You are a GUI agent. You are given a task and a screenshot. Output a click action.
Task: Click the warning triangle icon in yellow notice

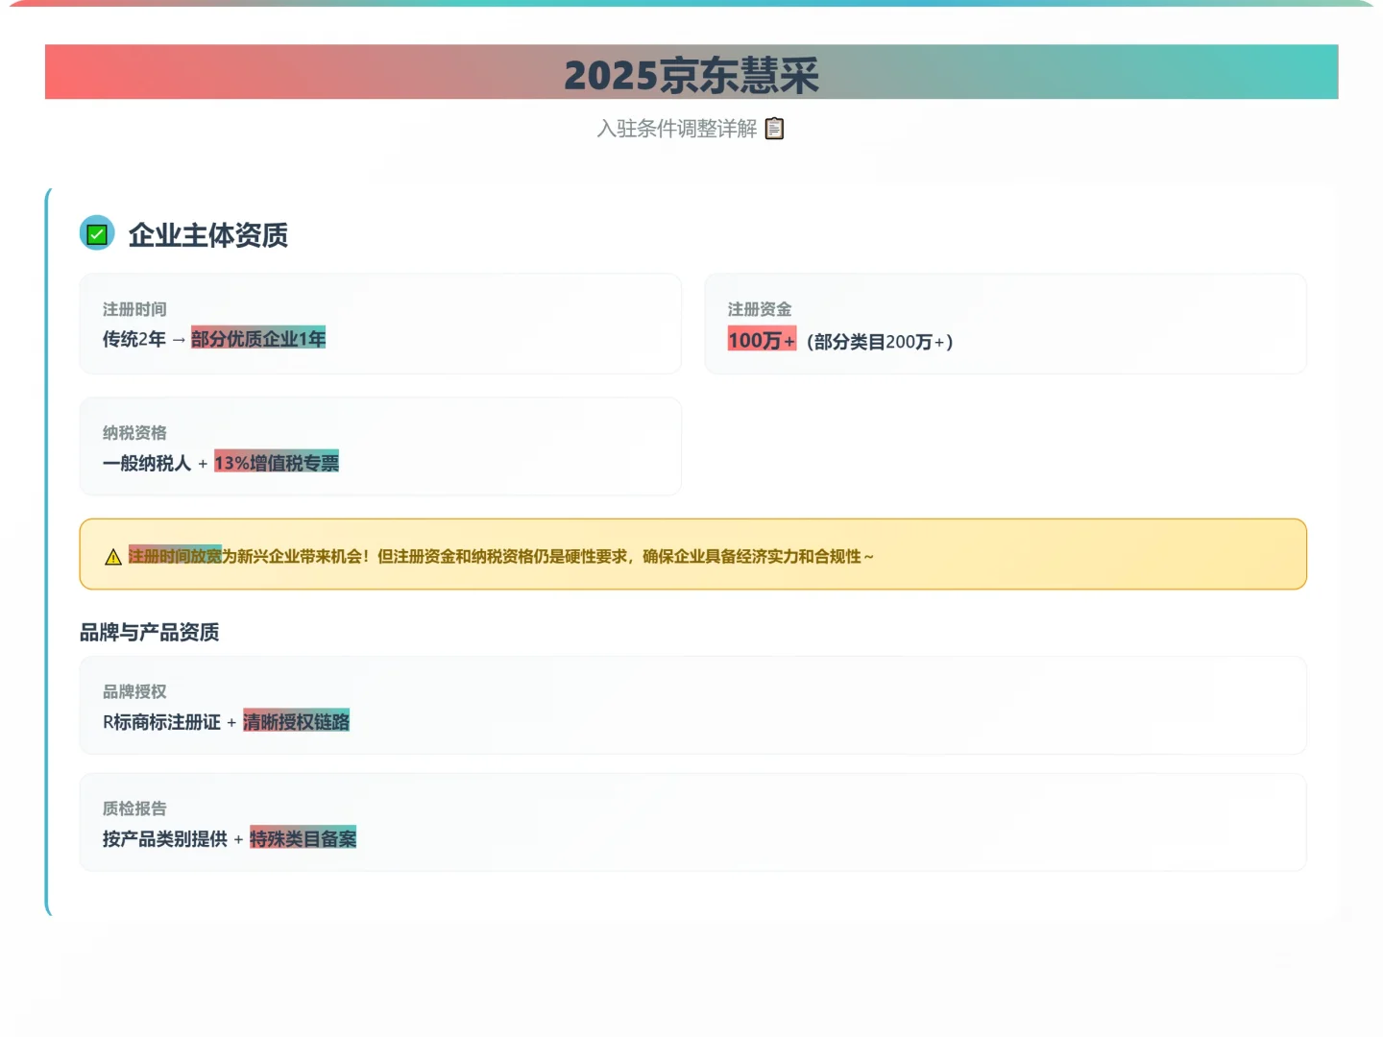tap(113, 557)
